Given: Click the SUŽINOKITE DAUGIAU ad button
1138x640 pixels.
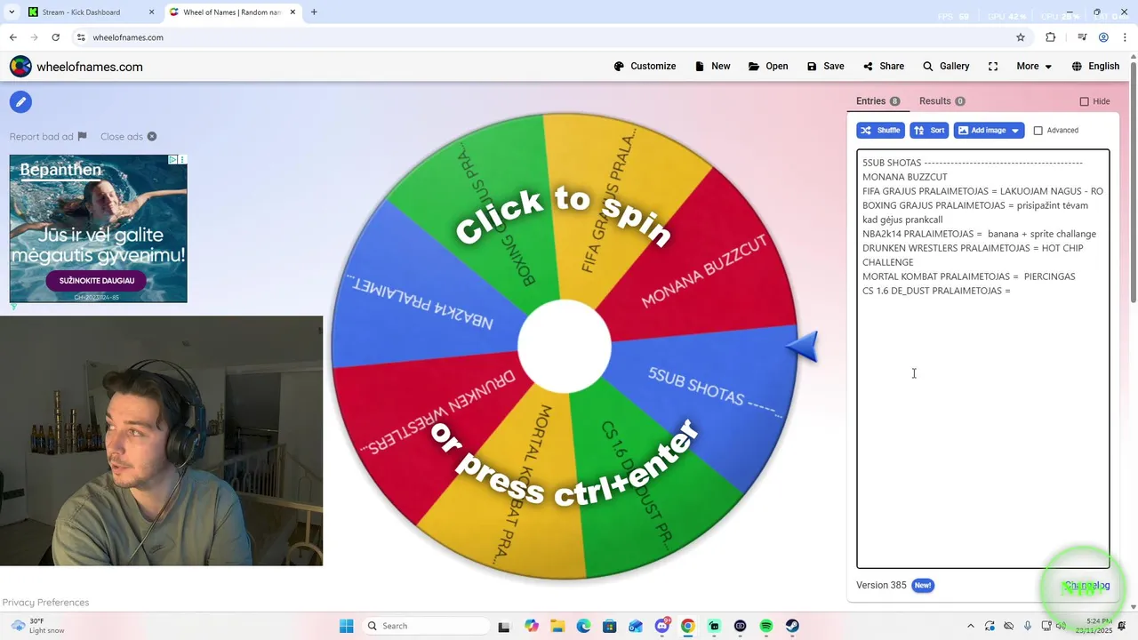Looking at the screenshot, I should click(97, 281).
